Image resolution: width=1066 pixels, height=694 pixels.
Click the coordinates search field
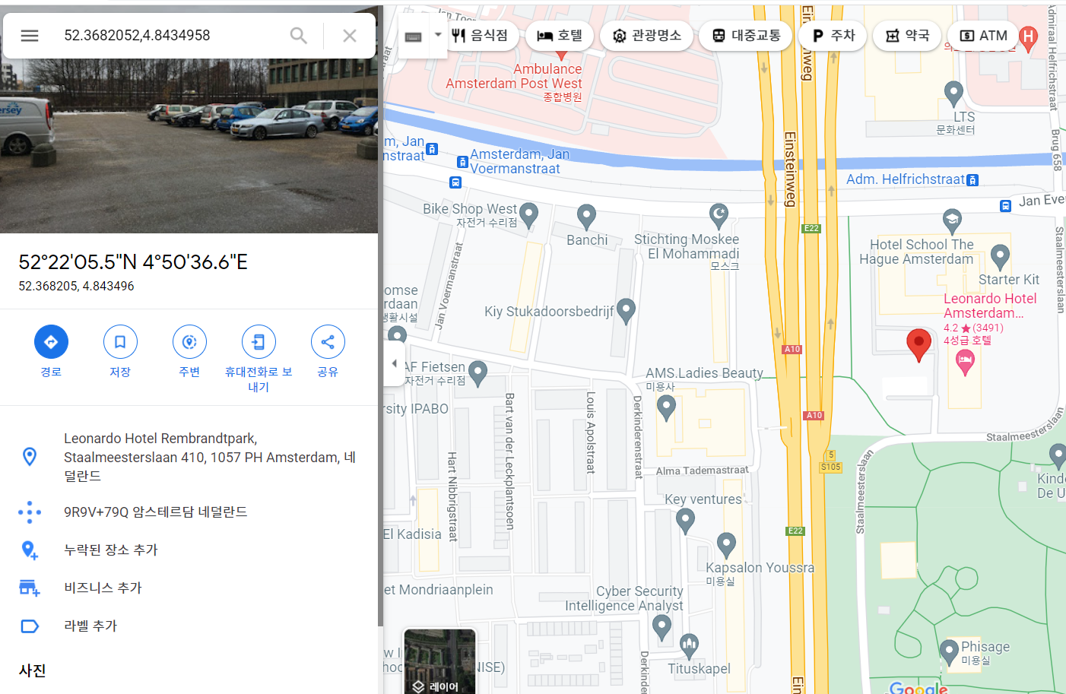click(x=171, y=36)
